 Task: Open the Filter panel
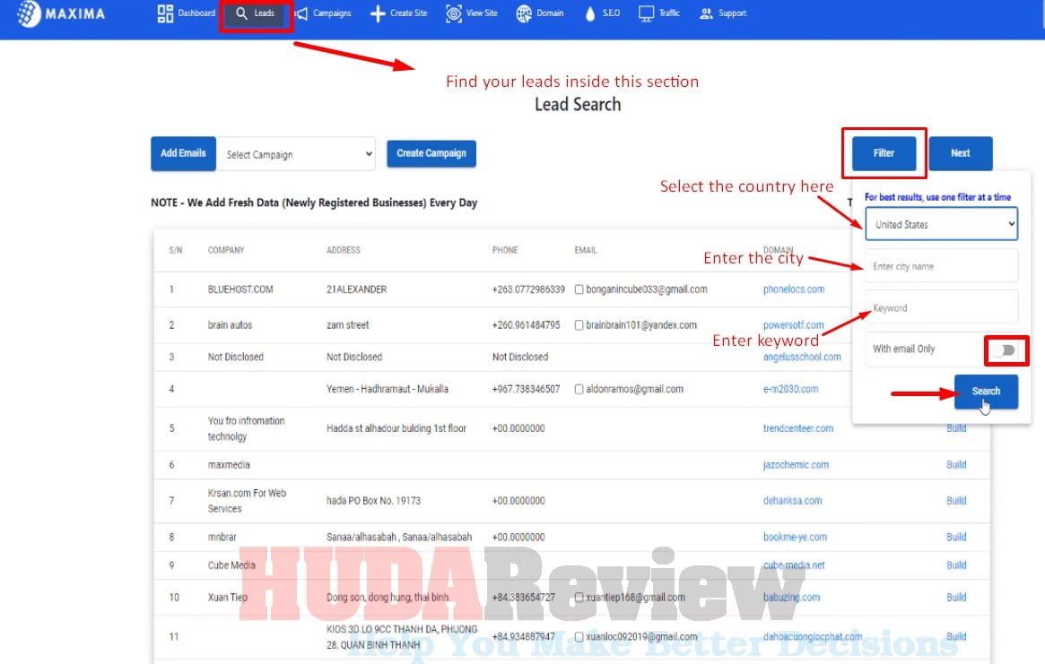tap(883, 152)
